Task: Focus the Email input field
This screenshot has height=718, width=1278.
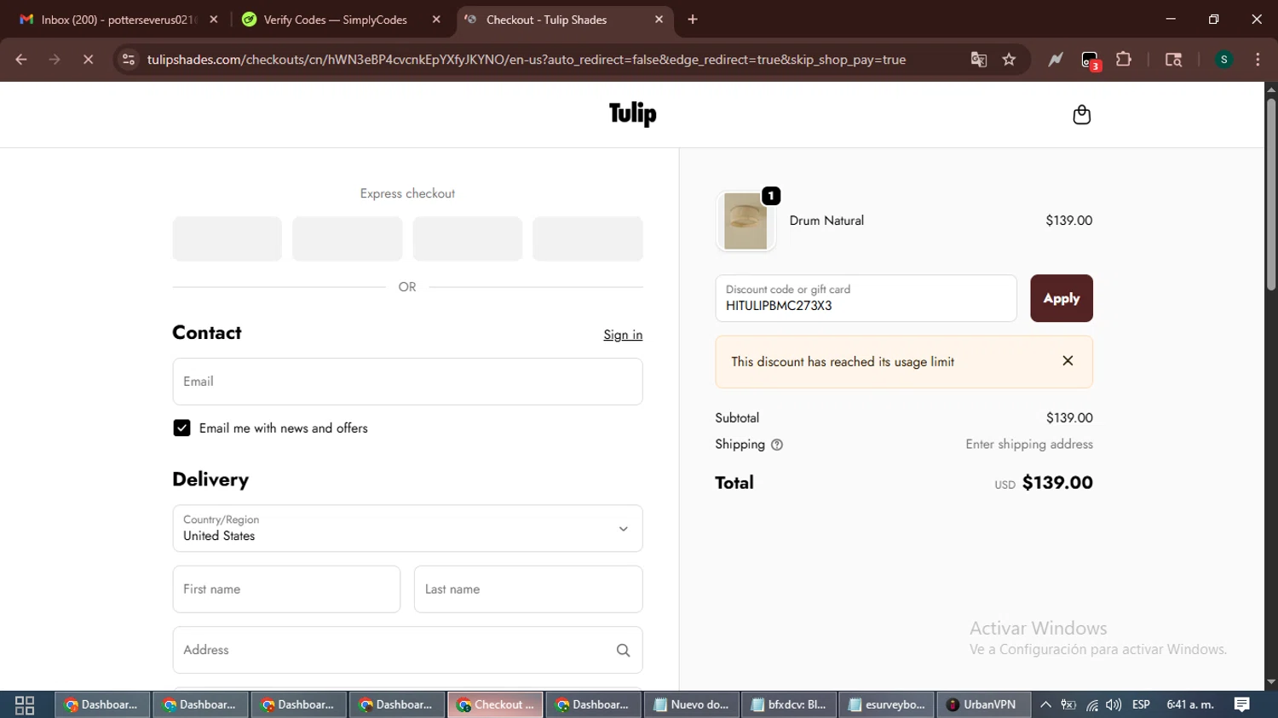Action: [407, 382]
